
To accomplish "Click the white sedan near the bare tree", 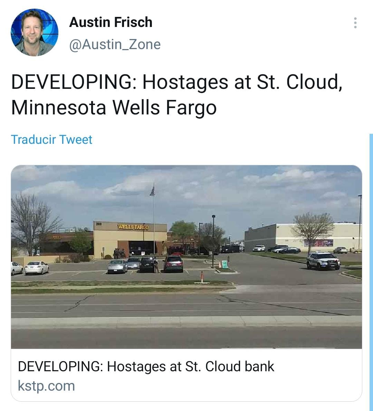I will (x=37, y=267).
